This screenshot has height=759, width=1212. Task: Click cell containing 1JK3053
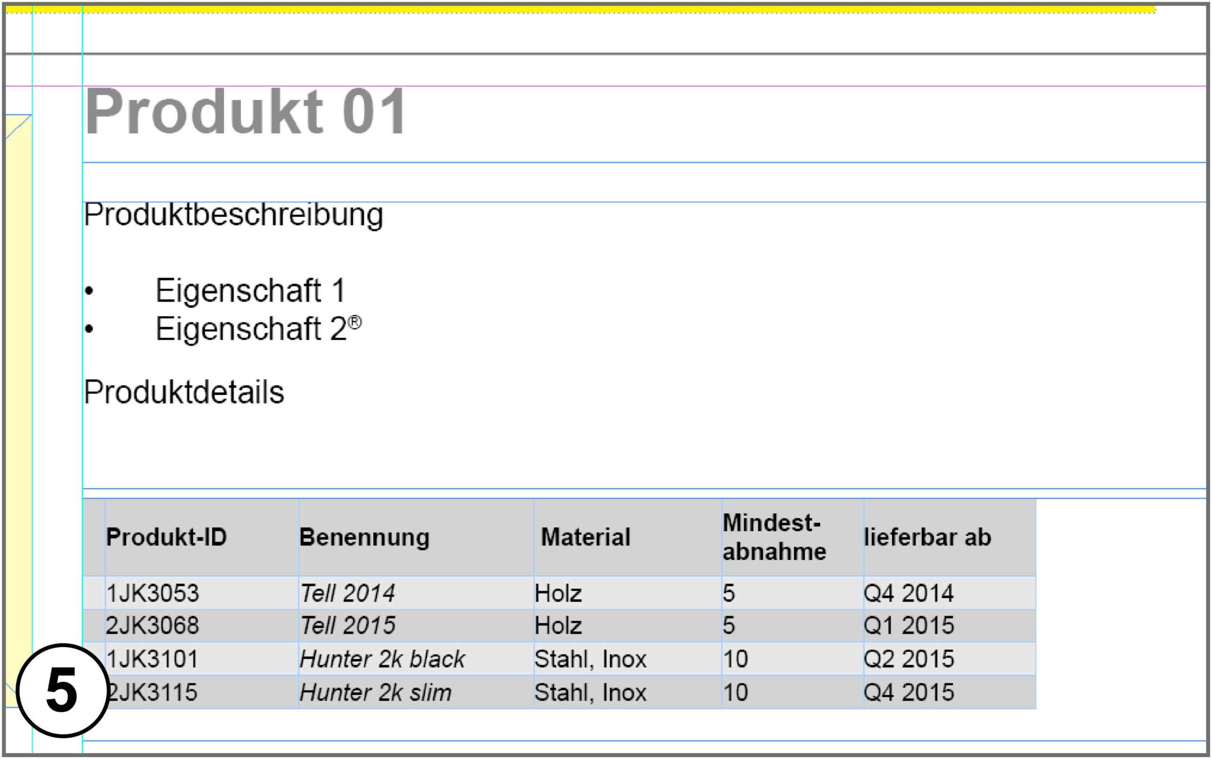tap(152, 593)
